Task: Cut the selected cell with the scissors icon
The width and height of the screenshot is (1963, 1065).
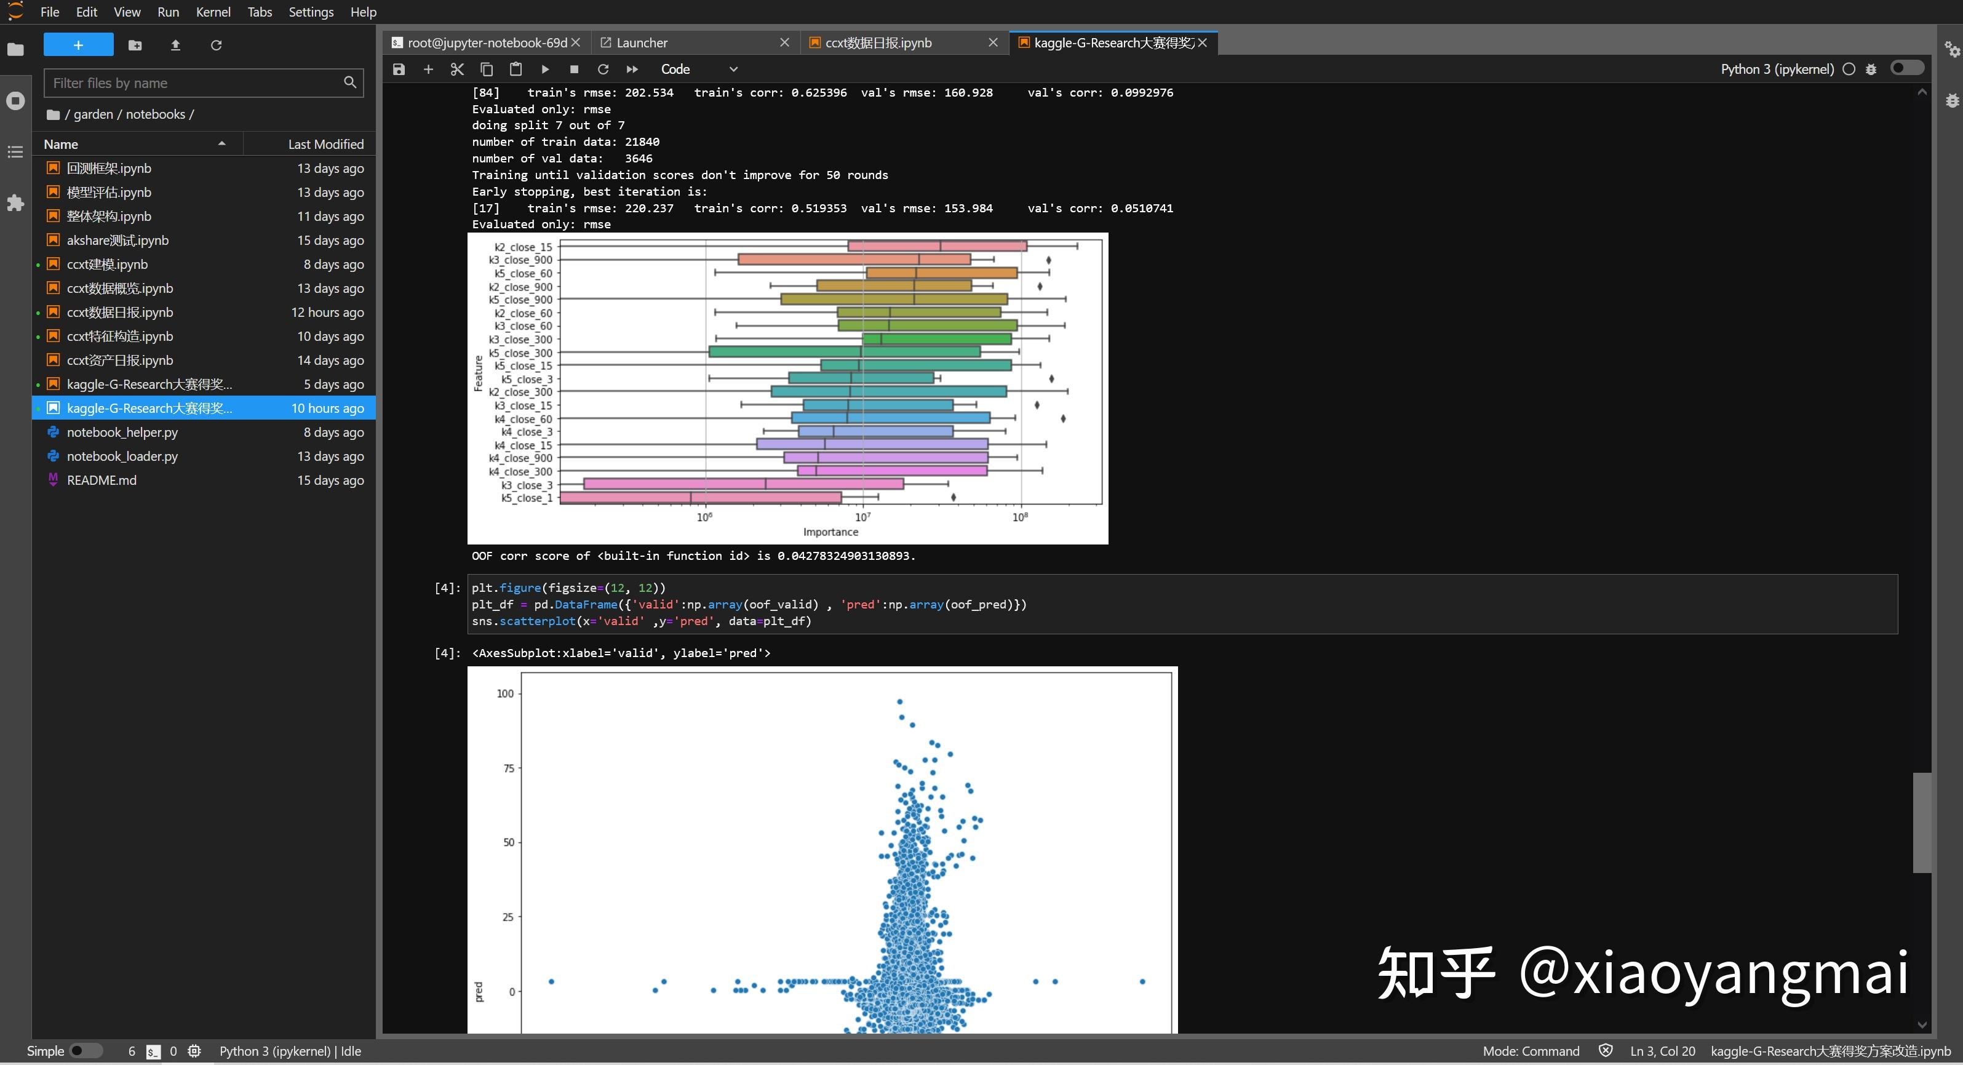Action: [x=457, y=70]
